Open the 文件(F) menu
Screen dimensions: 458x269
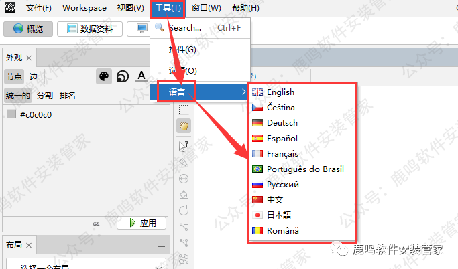tap(38, 8)
